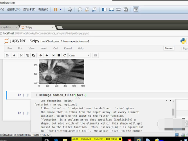188x141 pixels.
Task: Open the 虚拟机(M) menu
Action: click(x=14, y=9)
